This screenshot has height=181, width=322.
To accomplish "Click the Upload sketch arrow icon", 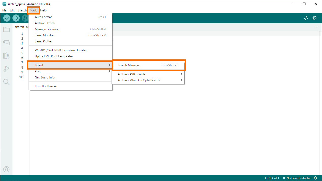I will click(16, 18).
